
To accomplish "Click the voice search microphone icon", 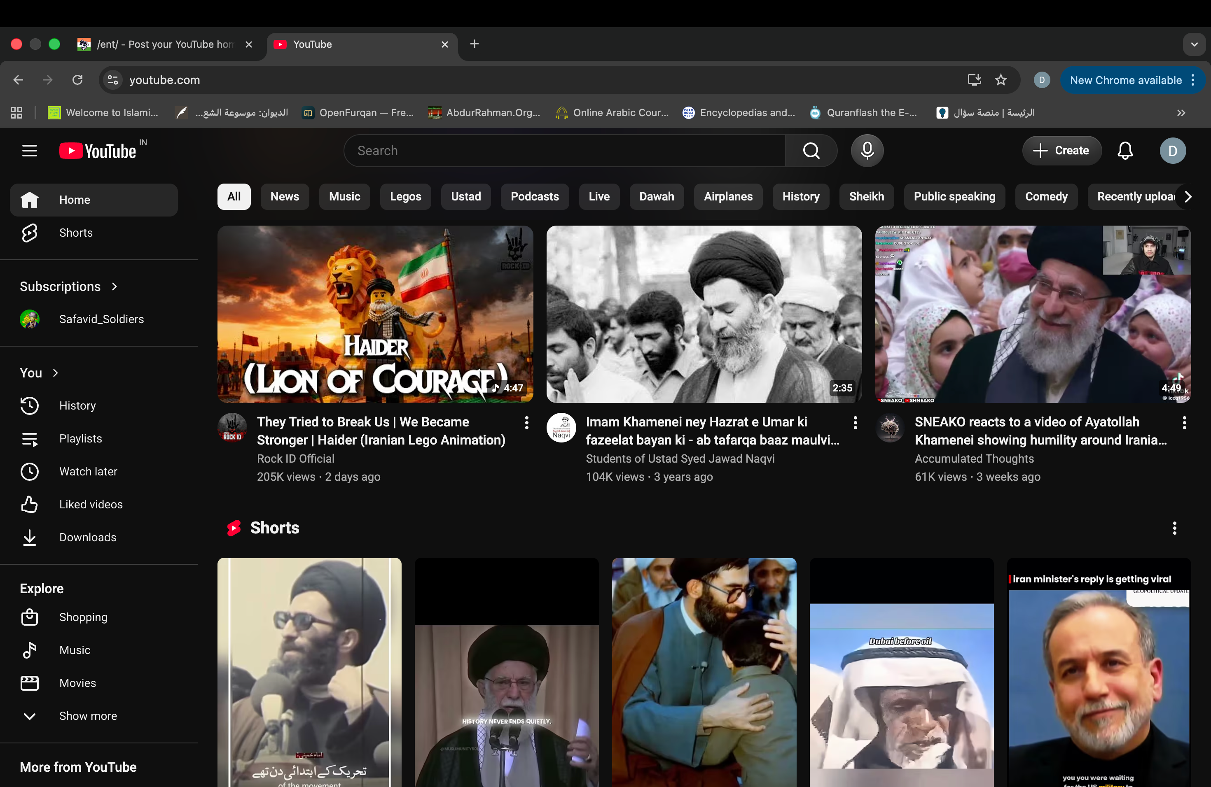I will (x=867, y=151).
